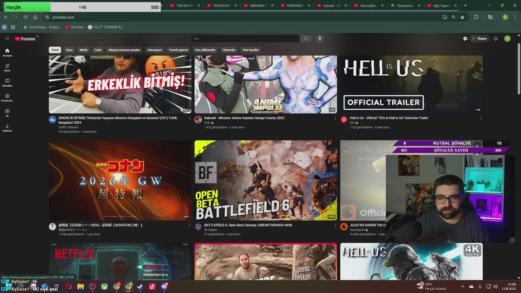Open the YouTube hamburger guide menu
Image resolution: width=521 pixels, height=293 pixels.
[7, 39]
